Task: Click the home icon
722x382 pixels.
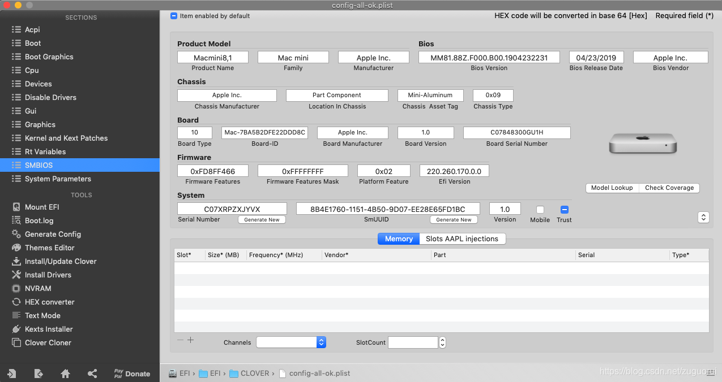Action: pos(66,374)
